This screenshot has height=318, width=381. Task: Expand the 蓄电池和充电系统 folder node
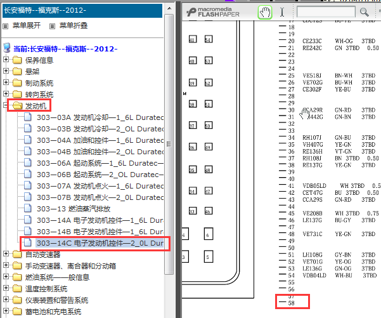6,311
